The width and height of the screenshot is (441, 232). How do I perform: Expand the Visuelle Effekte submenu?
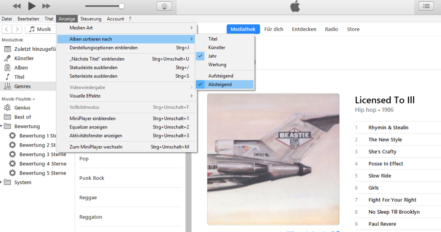pos(127,96)
